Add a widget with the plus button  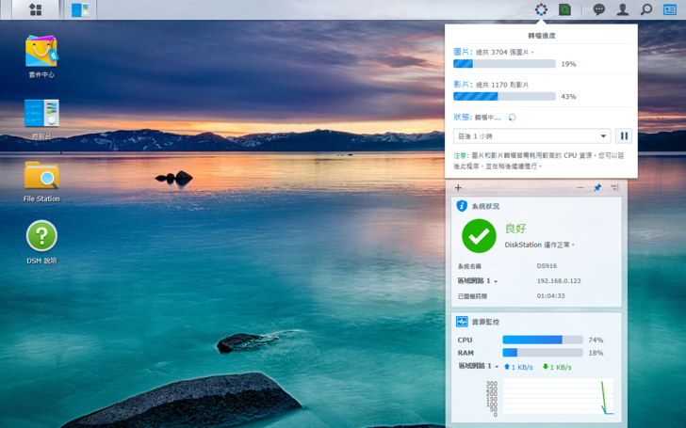(458, 188)
